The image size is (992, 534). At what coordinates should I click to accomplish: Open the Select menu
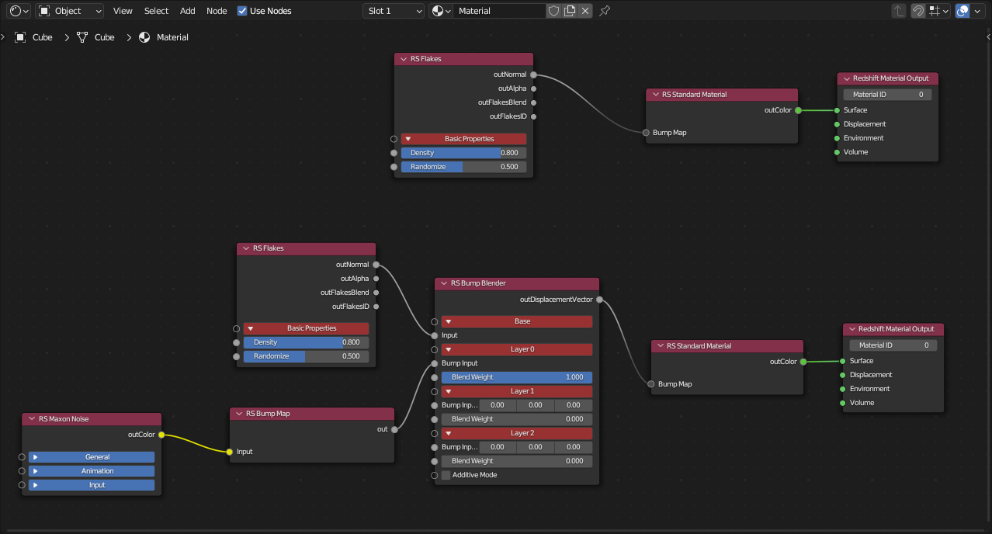(156, 11)
